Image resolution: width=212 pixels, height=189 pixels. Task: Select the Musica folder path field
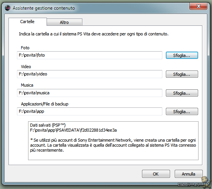[x=90, y=93]
